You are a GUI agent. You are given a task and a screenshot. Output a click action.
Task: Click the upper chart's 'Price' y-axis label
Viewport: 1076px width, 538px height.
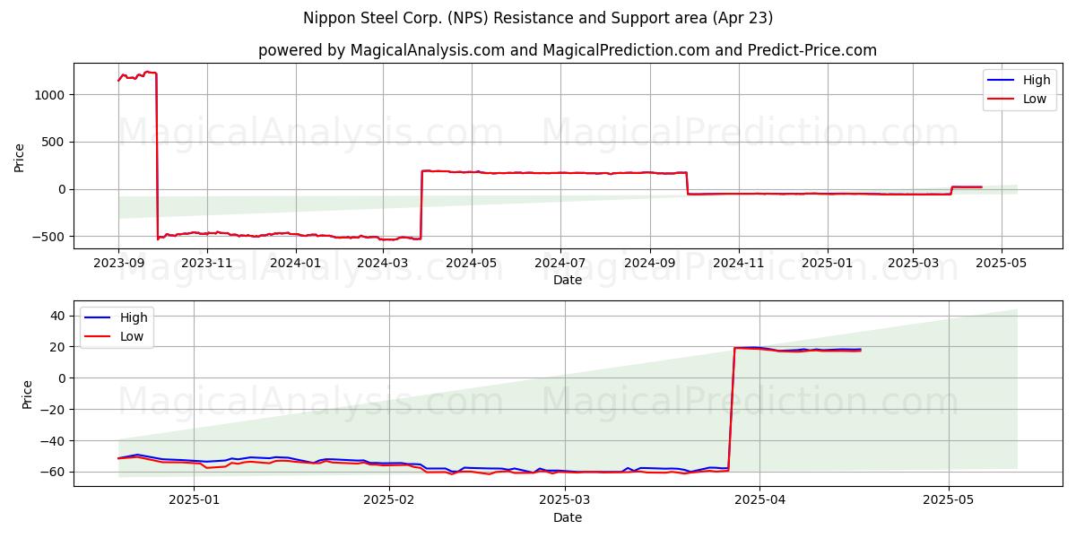tap(20, 156)
